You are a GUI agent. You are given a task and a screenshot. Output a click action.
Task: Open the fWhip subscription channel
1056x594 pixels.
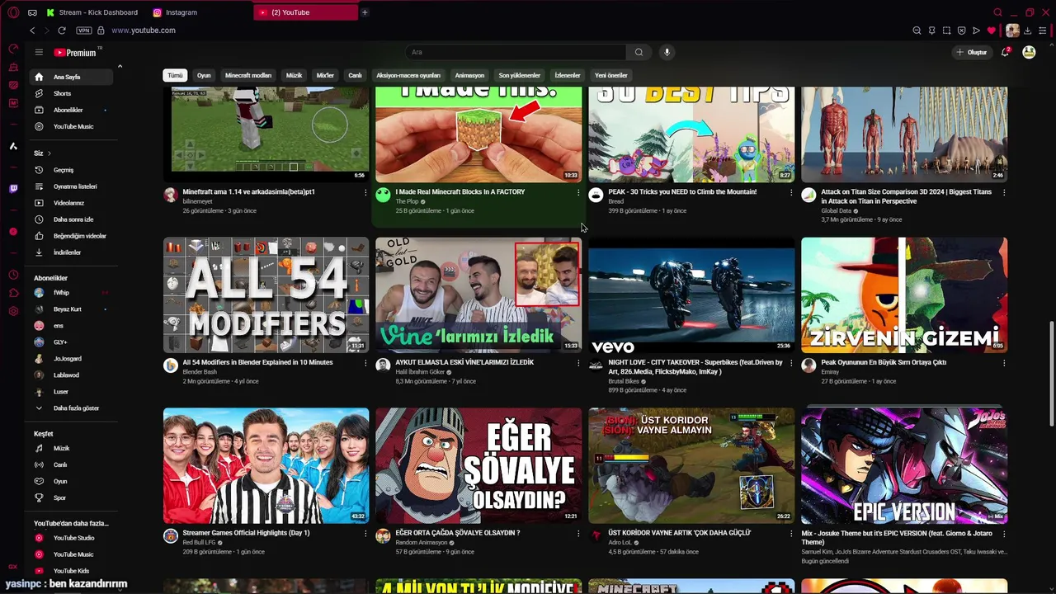tap(72, 293)
